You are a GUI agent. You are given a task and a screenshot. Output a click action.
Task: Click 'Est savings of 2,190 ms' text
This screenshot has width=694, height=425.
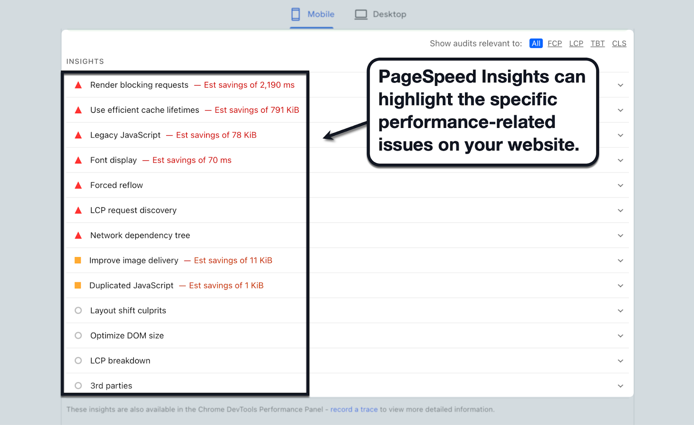click(249, 85)
